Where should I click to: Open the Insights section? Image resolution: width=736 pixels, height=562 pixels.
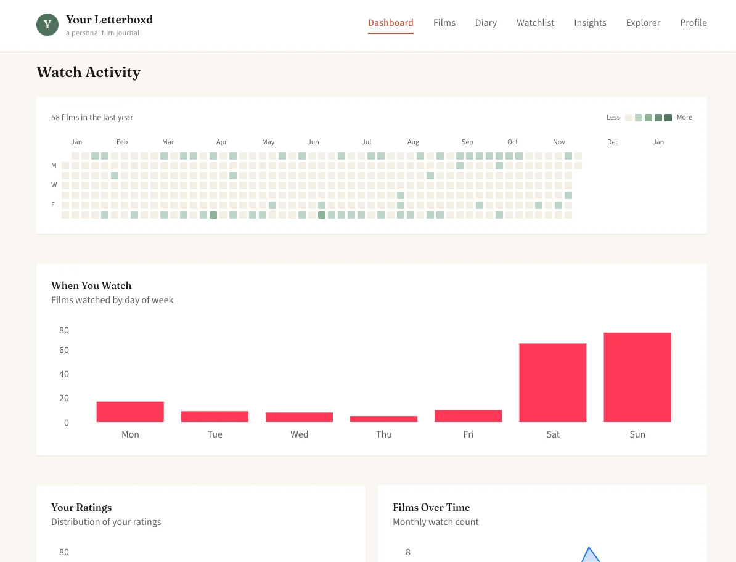pos(590,23)
